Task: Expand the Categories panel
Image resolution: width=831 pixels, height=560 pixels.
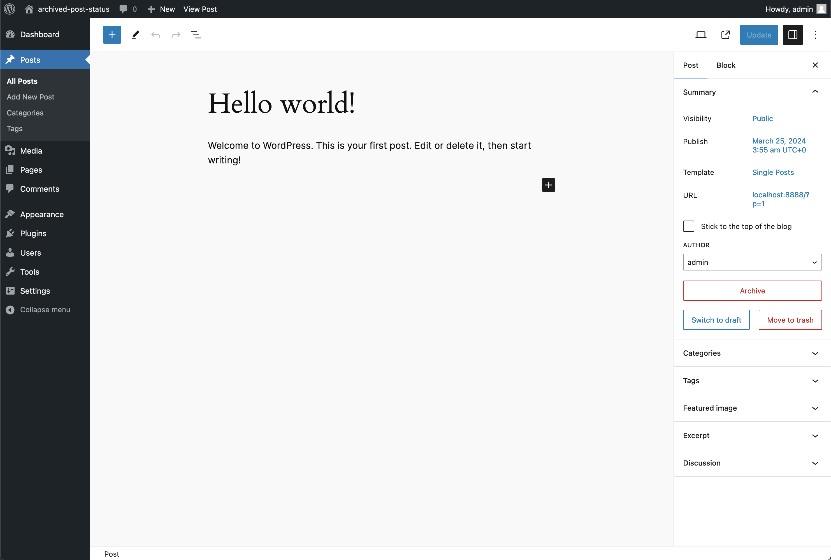Action: click(752, 353)
